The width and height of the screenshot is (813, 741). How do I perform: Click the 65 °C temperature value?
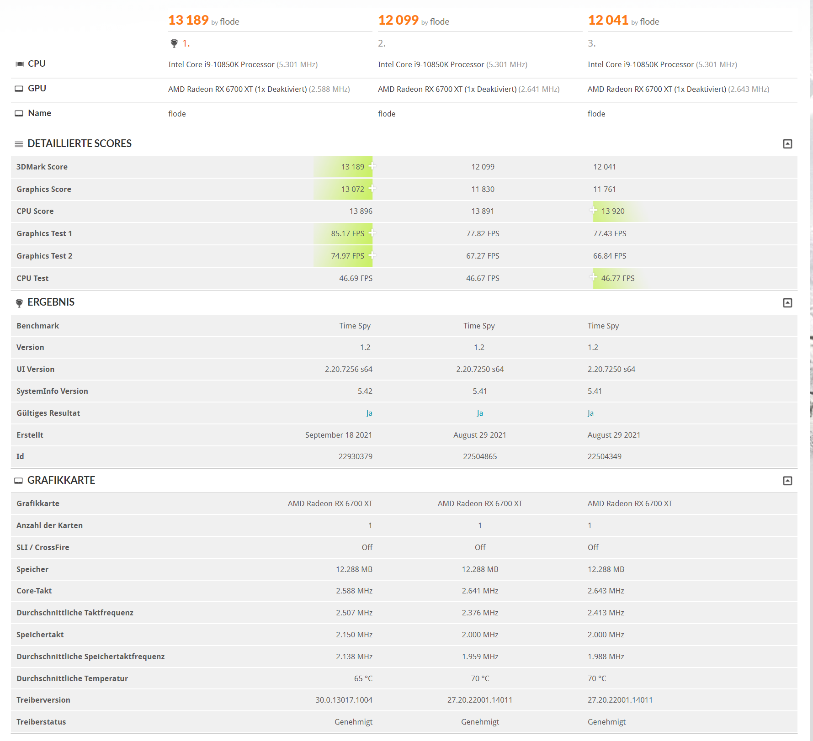pyautogui.click(x=363, y=679)
